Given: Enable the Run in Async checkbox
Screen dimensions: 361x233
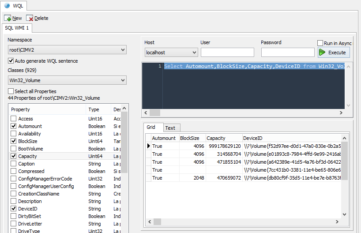Looking at the screenshot, I should 320,43.
